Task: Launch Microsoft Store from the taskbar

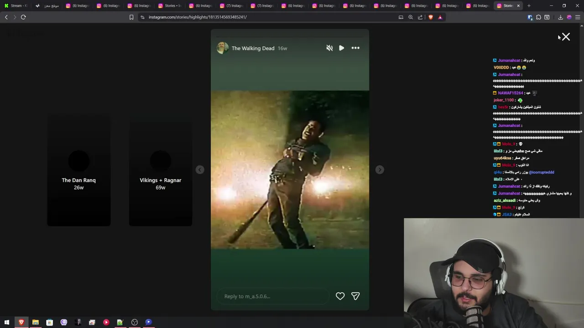Action: click(49, 322)
